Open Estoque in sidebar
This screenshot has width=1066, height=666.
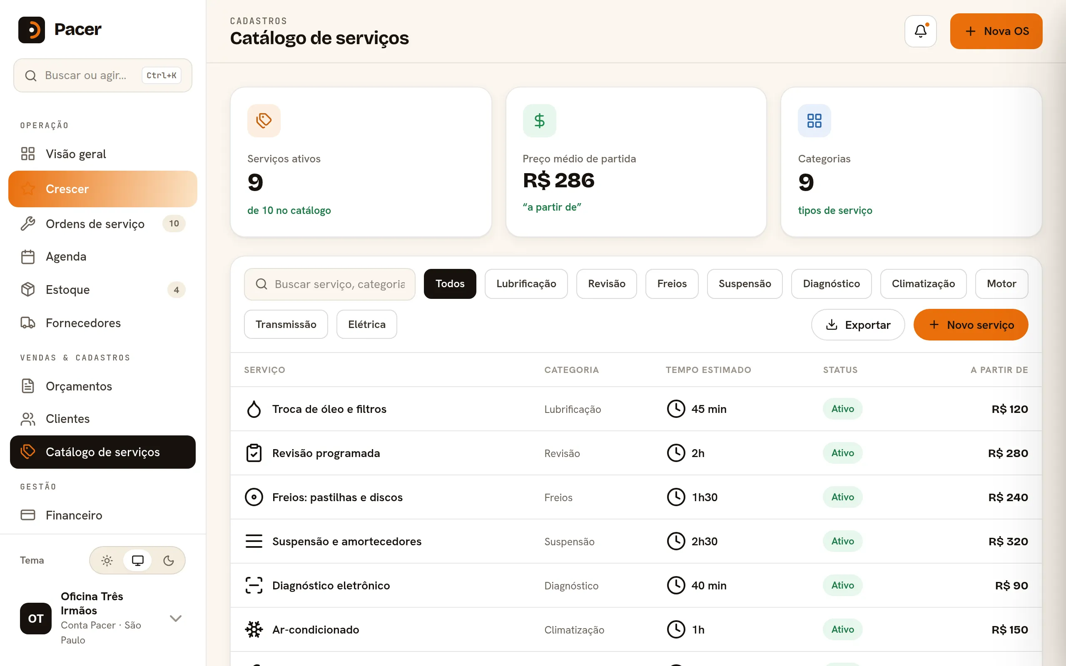click(102, 289)
